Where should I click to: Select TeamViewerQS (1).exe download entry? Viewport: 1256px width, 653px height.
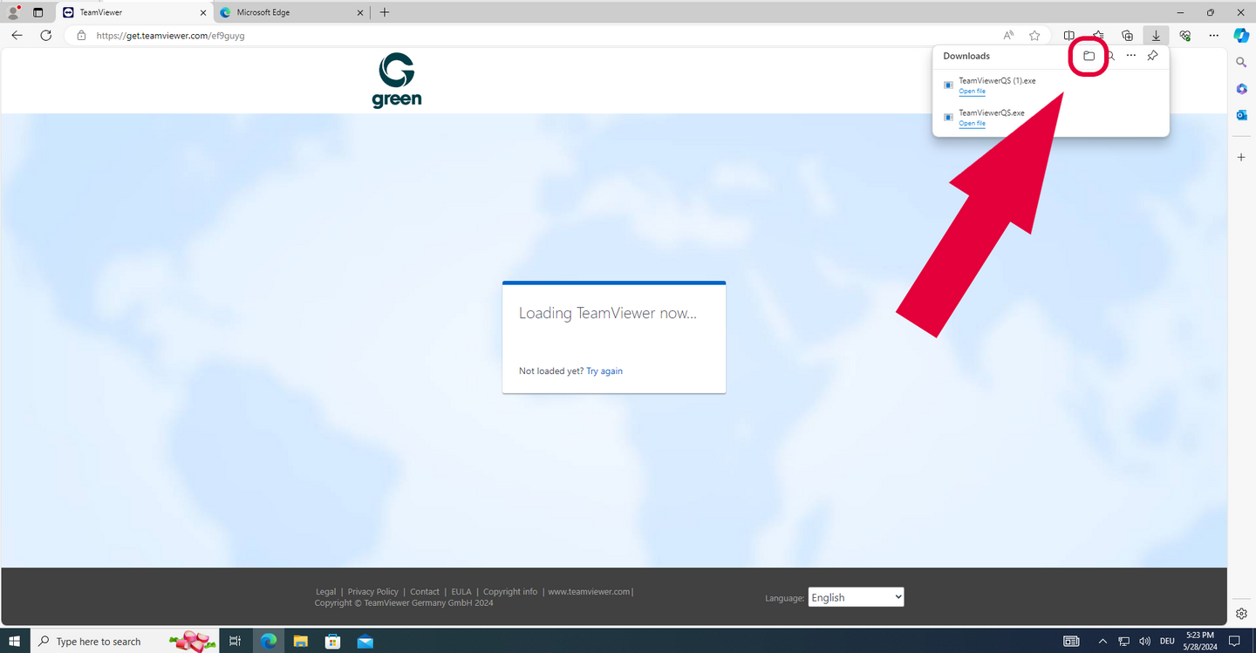[1051, 85]
